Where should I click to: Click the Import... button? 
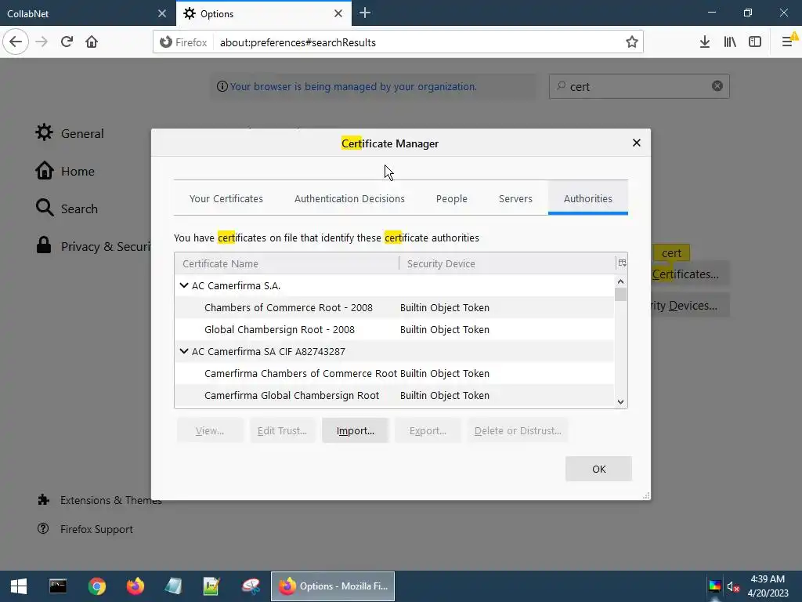click(356, 430)
